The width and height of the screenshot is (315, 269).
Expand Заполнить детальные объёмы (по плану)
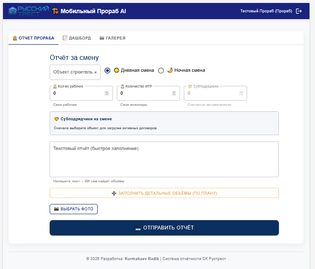[164, 193]
